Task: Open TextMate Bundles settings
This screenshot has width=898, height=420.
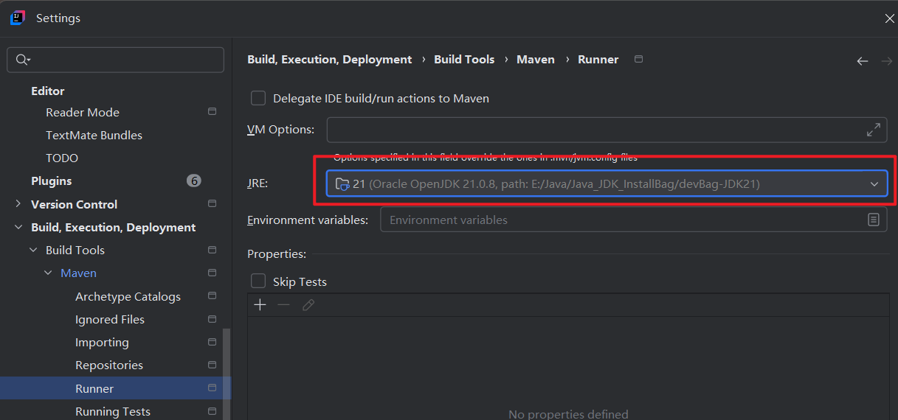Action: tap(94, 135)
